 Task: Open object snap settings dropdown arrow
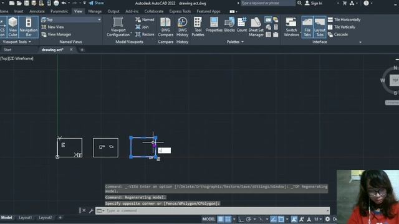(x=287, y=219)
